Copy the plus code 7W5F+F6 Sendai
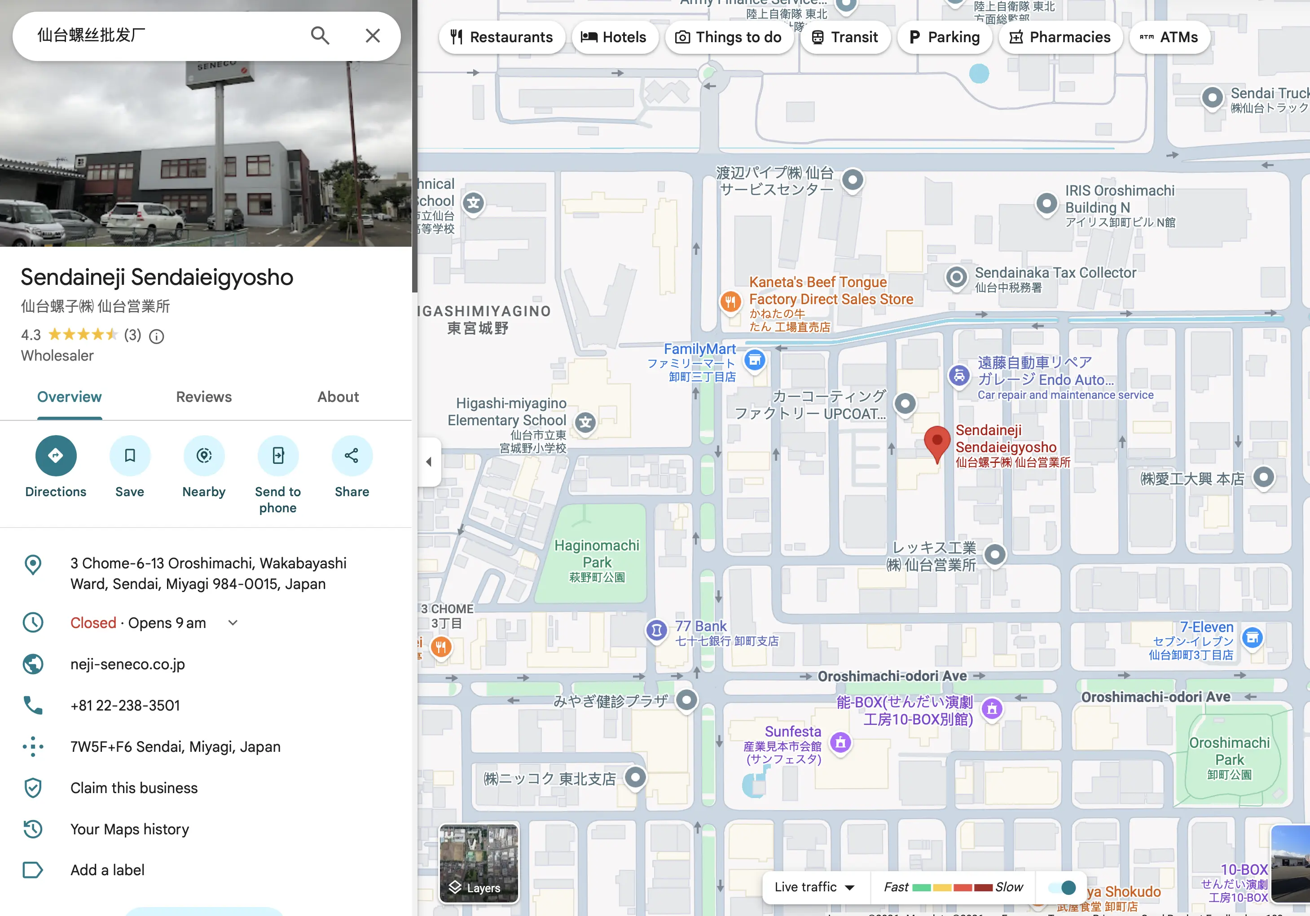Image resolution: width=1310 pixels, height=916 pixels. coord(175,747)
